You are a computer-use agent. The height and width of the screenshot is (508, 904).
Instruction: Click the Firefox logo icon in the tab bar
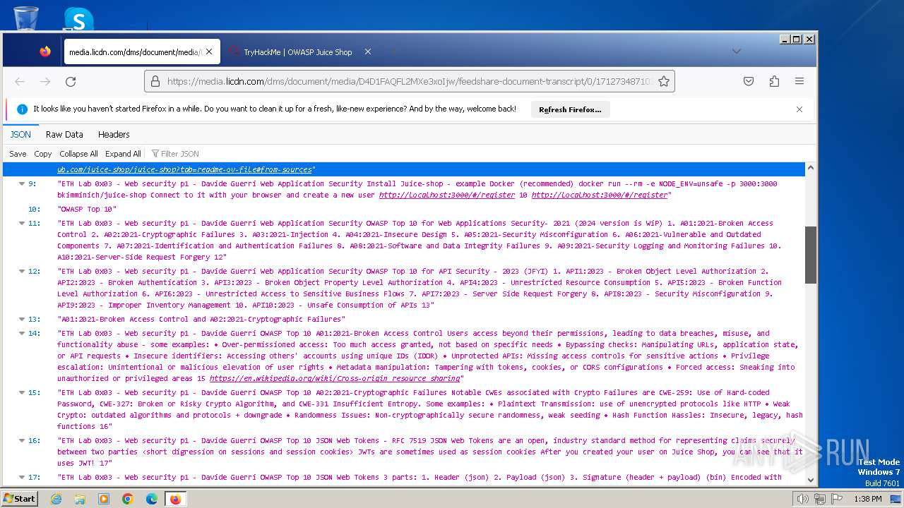45,52
